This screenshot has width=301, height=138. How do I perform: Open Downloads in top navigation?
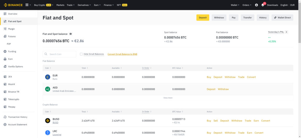tap(272, 5)
